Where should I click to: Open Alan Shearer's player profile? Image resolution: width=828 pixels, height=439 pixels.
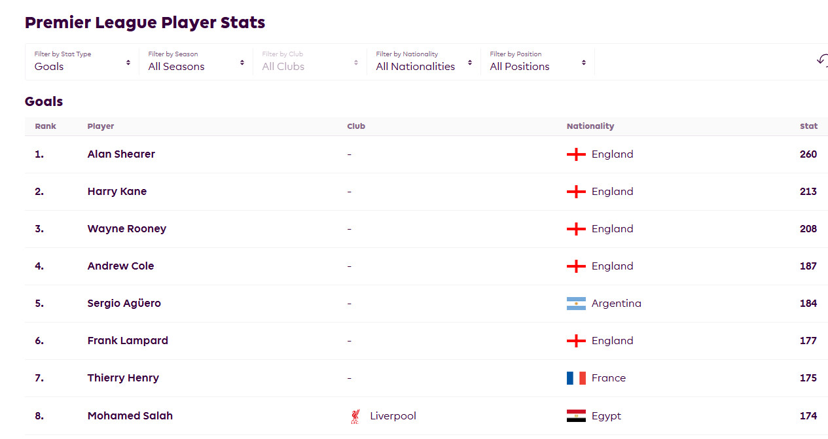point(121,154)
